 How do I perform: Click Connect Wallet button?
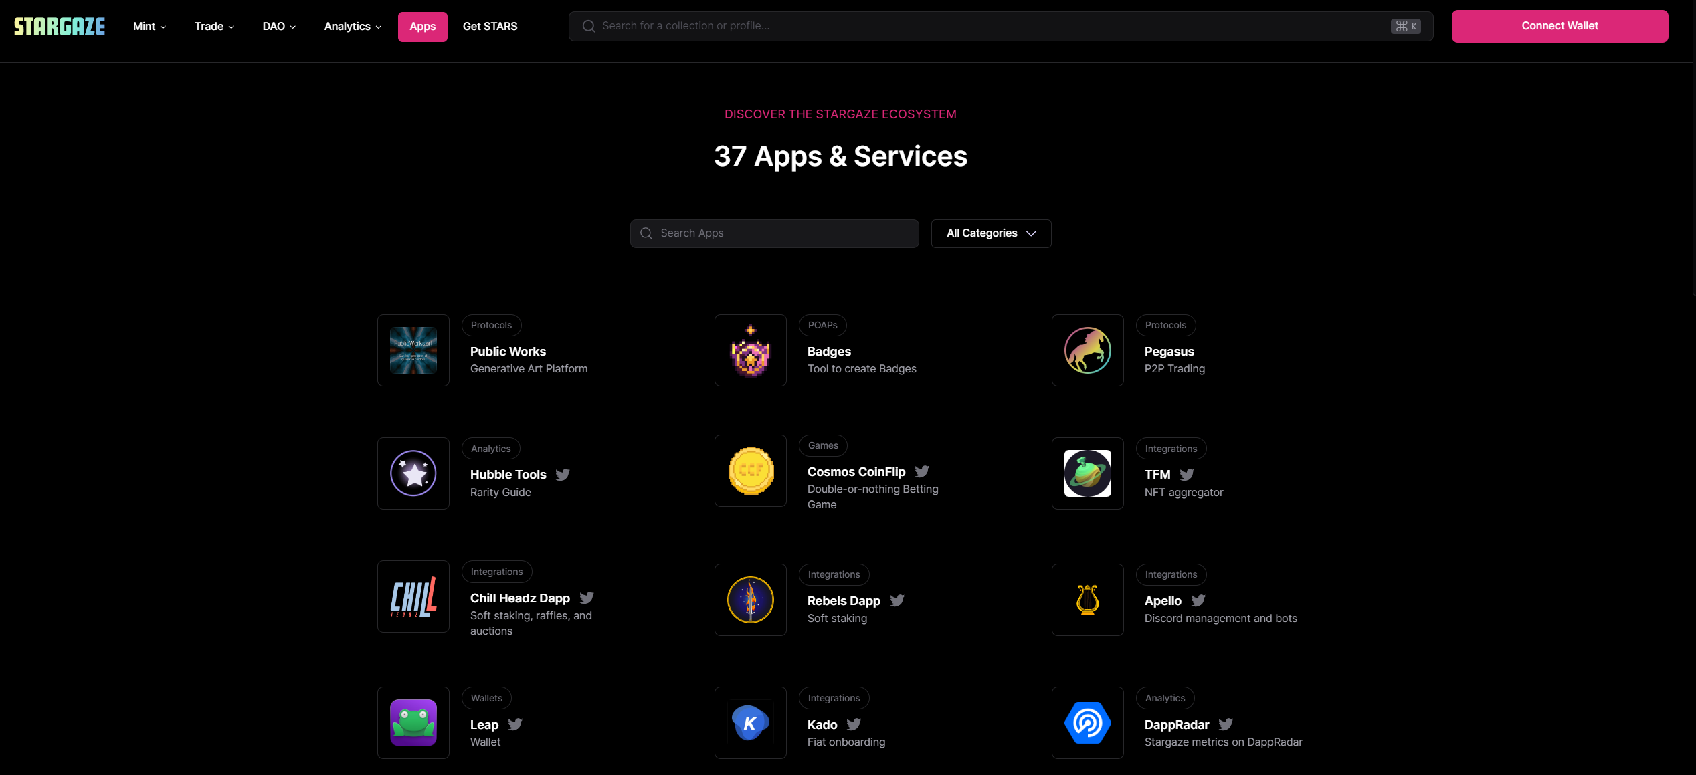point(1560,26)
